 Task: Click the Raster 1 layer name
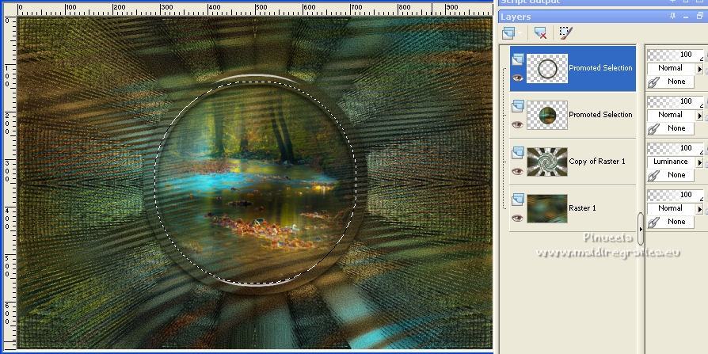tap(582, 208)
